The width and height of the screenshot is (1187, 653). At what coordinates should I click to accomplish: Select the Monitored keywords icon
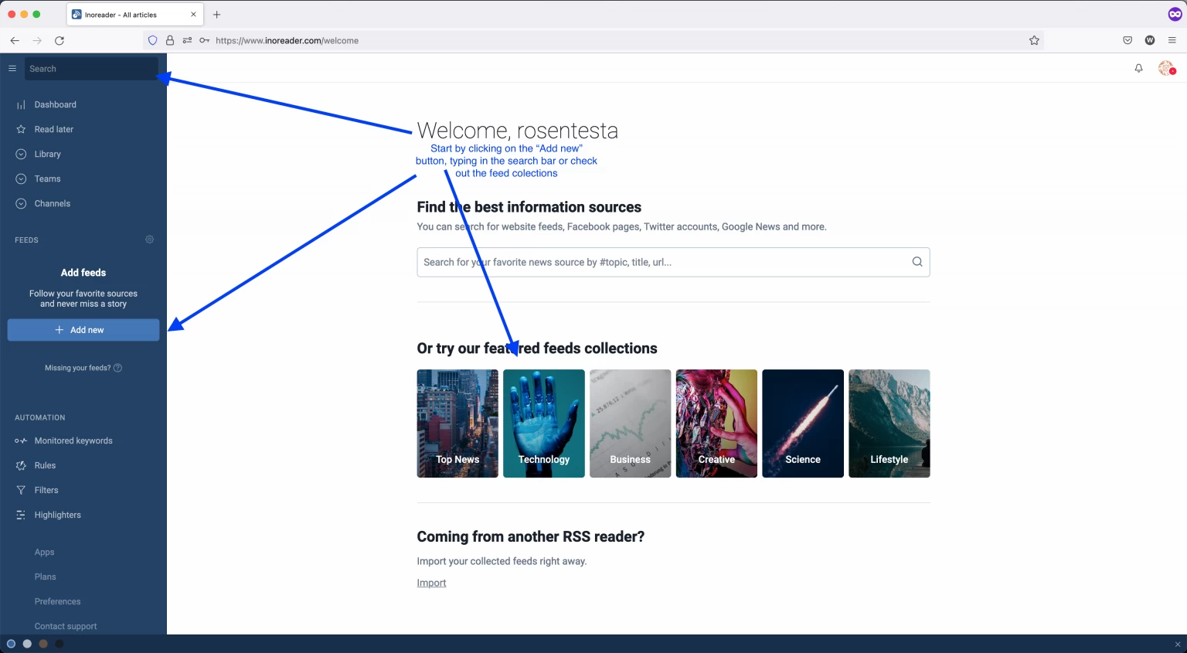(x=20, y=440)
